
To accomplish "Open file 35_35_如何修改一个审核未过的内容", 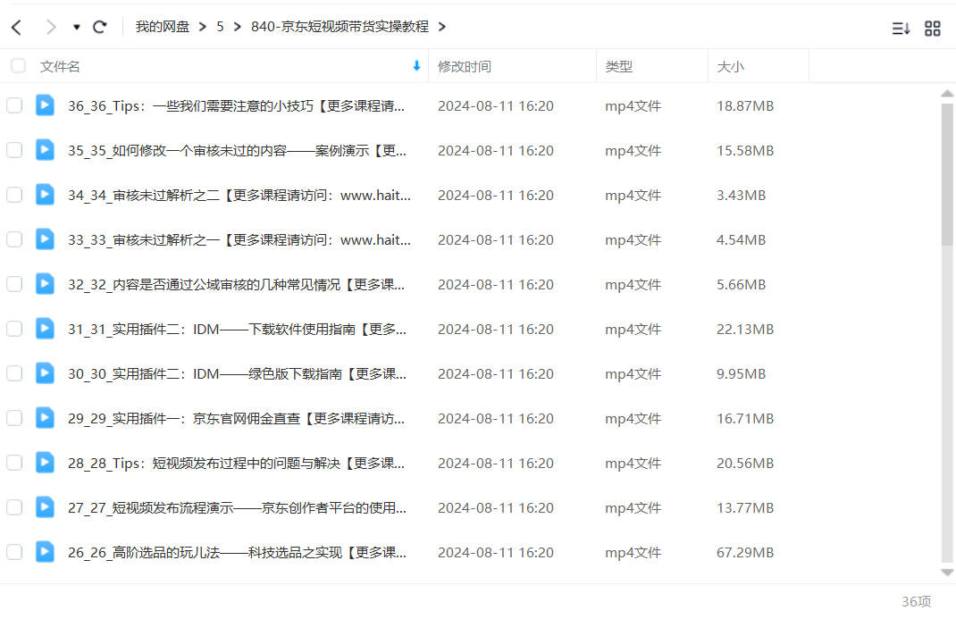I will pos(237,150).
